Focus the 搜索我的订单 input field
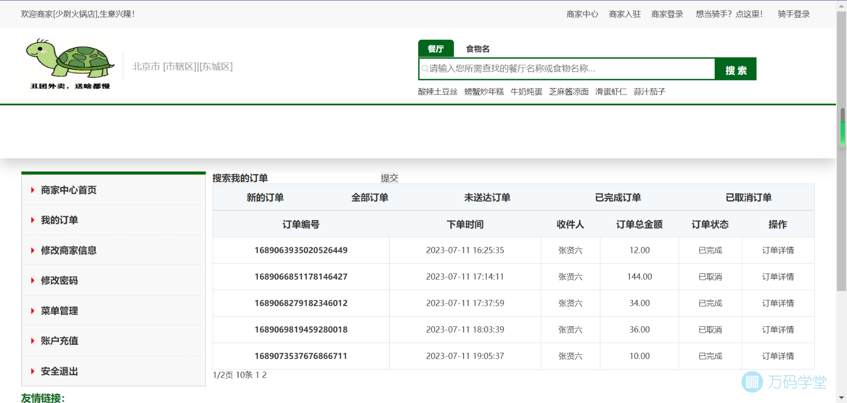 323,178
